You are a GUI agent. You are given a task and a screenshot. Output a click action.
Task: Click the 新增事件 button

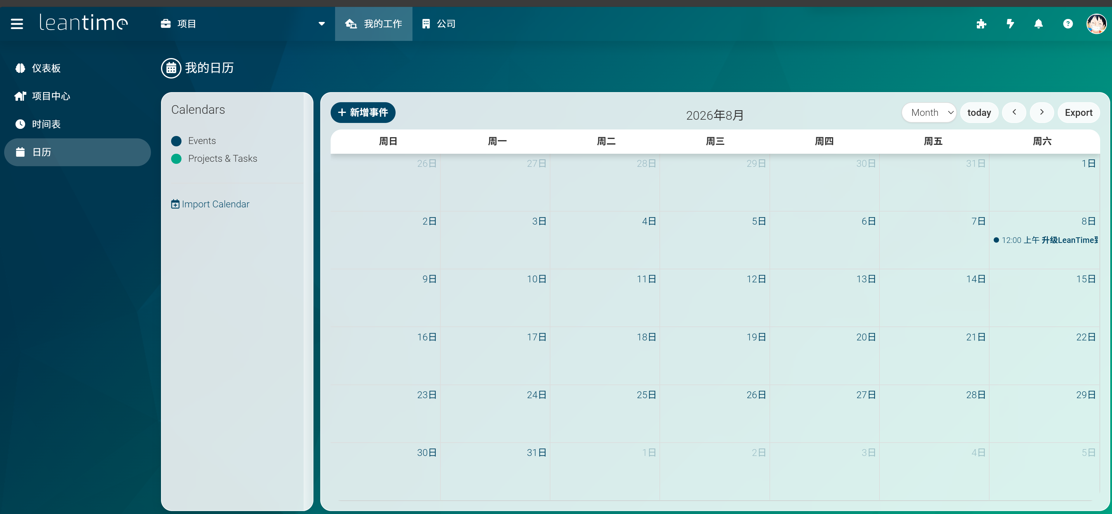click(x=363, y=113)
